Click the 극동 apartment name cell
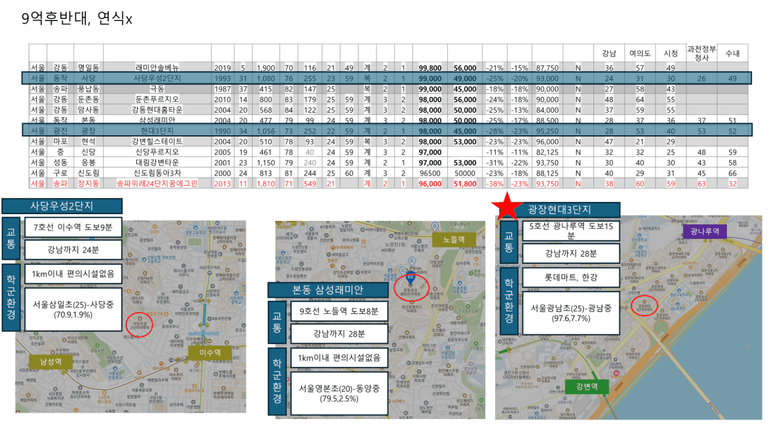Image resolution: width=779 pixels, height=438 pixels. point(157,89)
